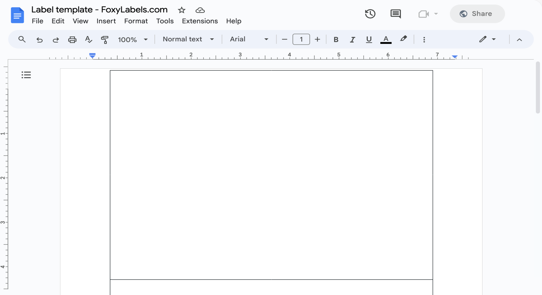Toggle underline formatting
The width and height of the screenshot is (542, 295).
pyautogui.click(x=369, y=39)
